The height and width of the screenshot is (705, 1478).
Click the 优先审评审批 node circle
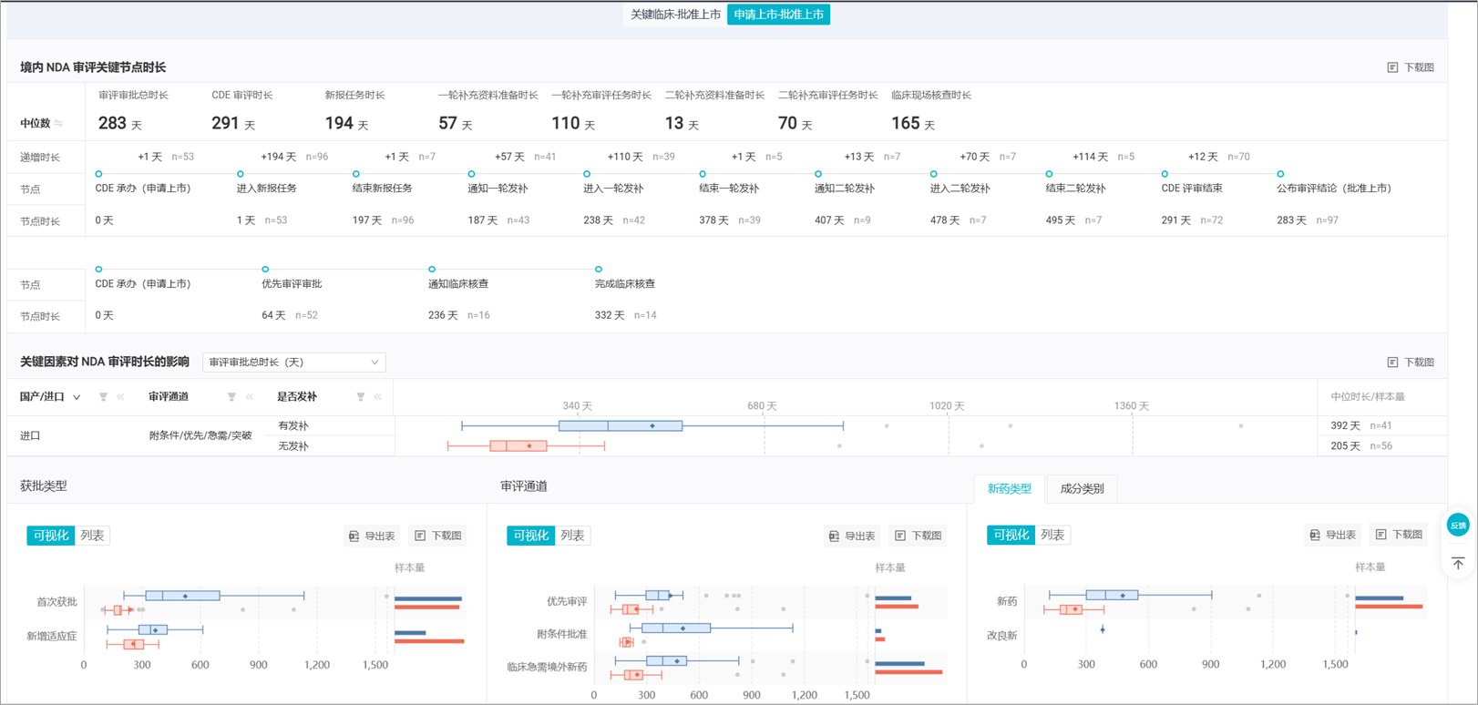265,270
